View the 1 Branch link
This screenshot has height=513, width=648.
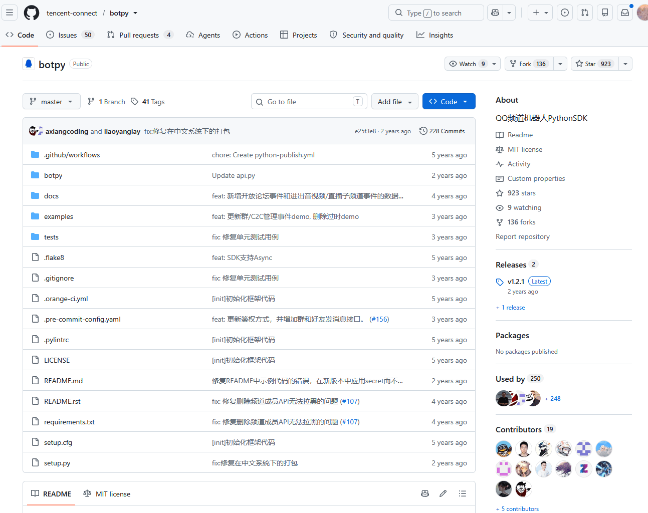[x=106, y=102]
